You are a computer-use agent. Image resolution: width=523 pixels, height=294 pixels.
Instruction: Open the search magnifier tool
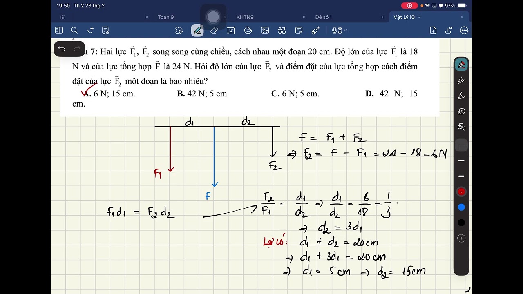click(74, 30)
